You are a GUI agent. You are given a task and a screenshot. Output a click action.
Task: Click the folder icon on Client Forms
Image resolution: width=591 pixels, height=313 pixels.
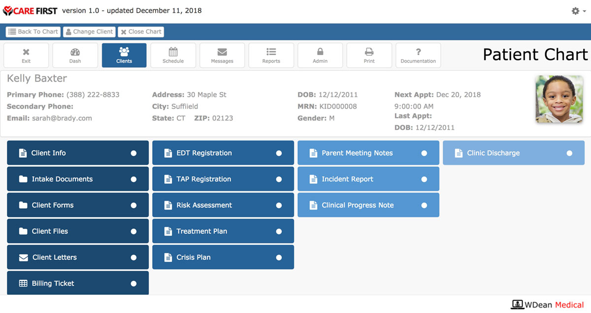pos(23,205)
